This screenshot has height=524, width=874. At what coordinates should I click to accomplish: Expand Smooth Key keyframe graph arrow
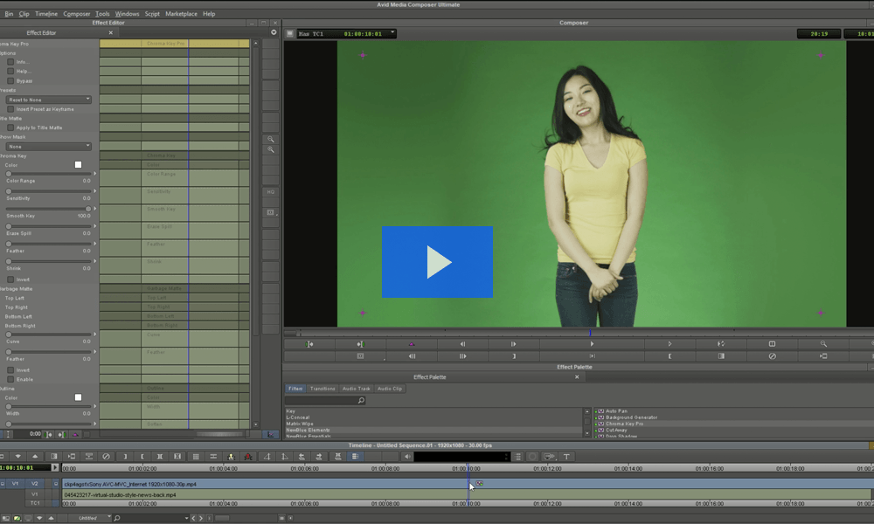[x=94, y=209]
